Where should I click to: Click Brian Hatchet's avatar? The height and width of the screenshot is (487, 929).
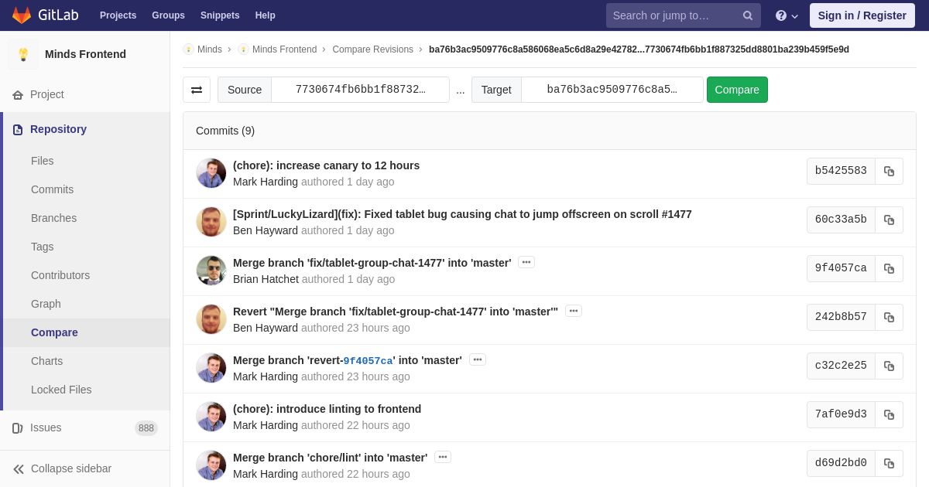point(211,271)
